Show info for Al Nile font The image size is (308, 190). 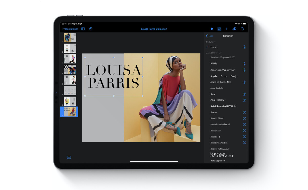(x=244, y=64)
